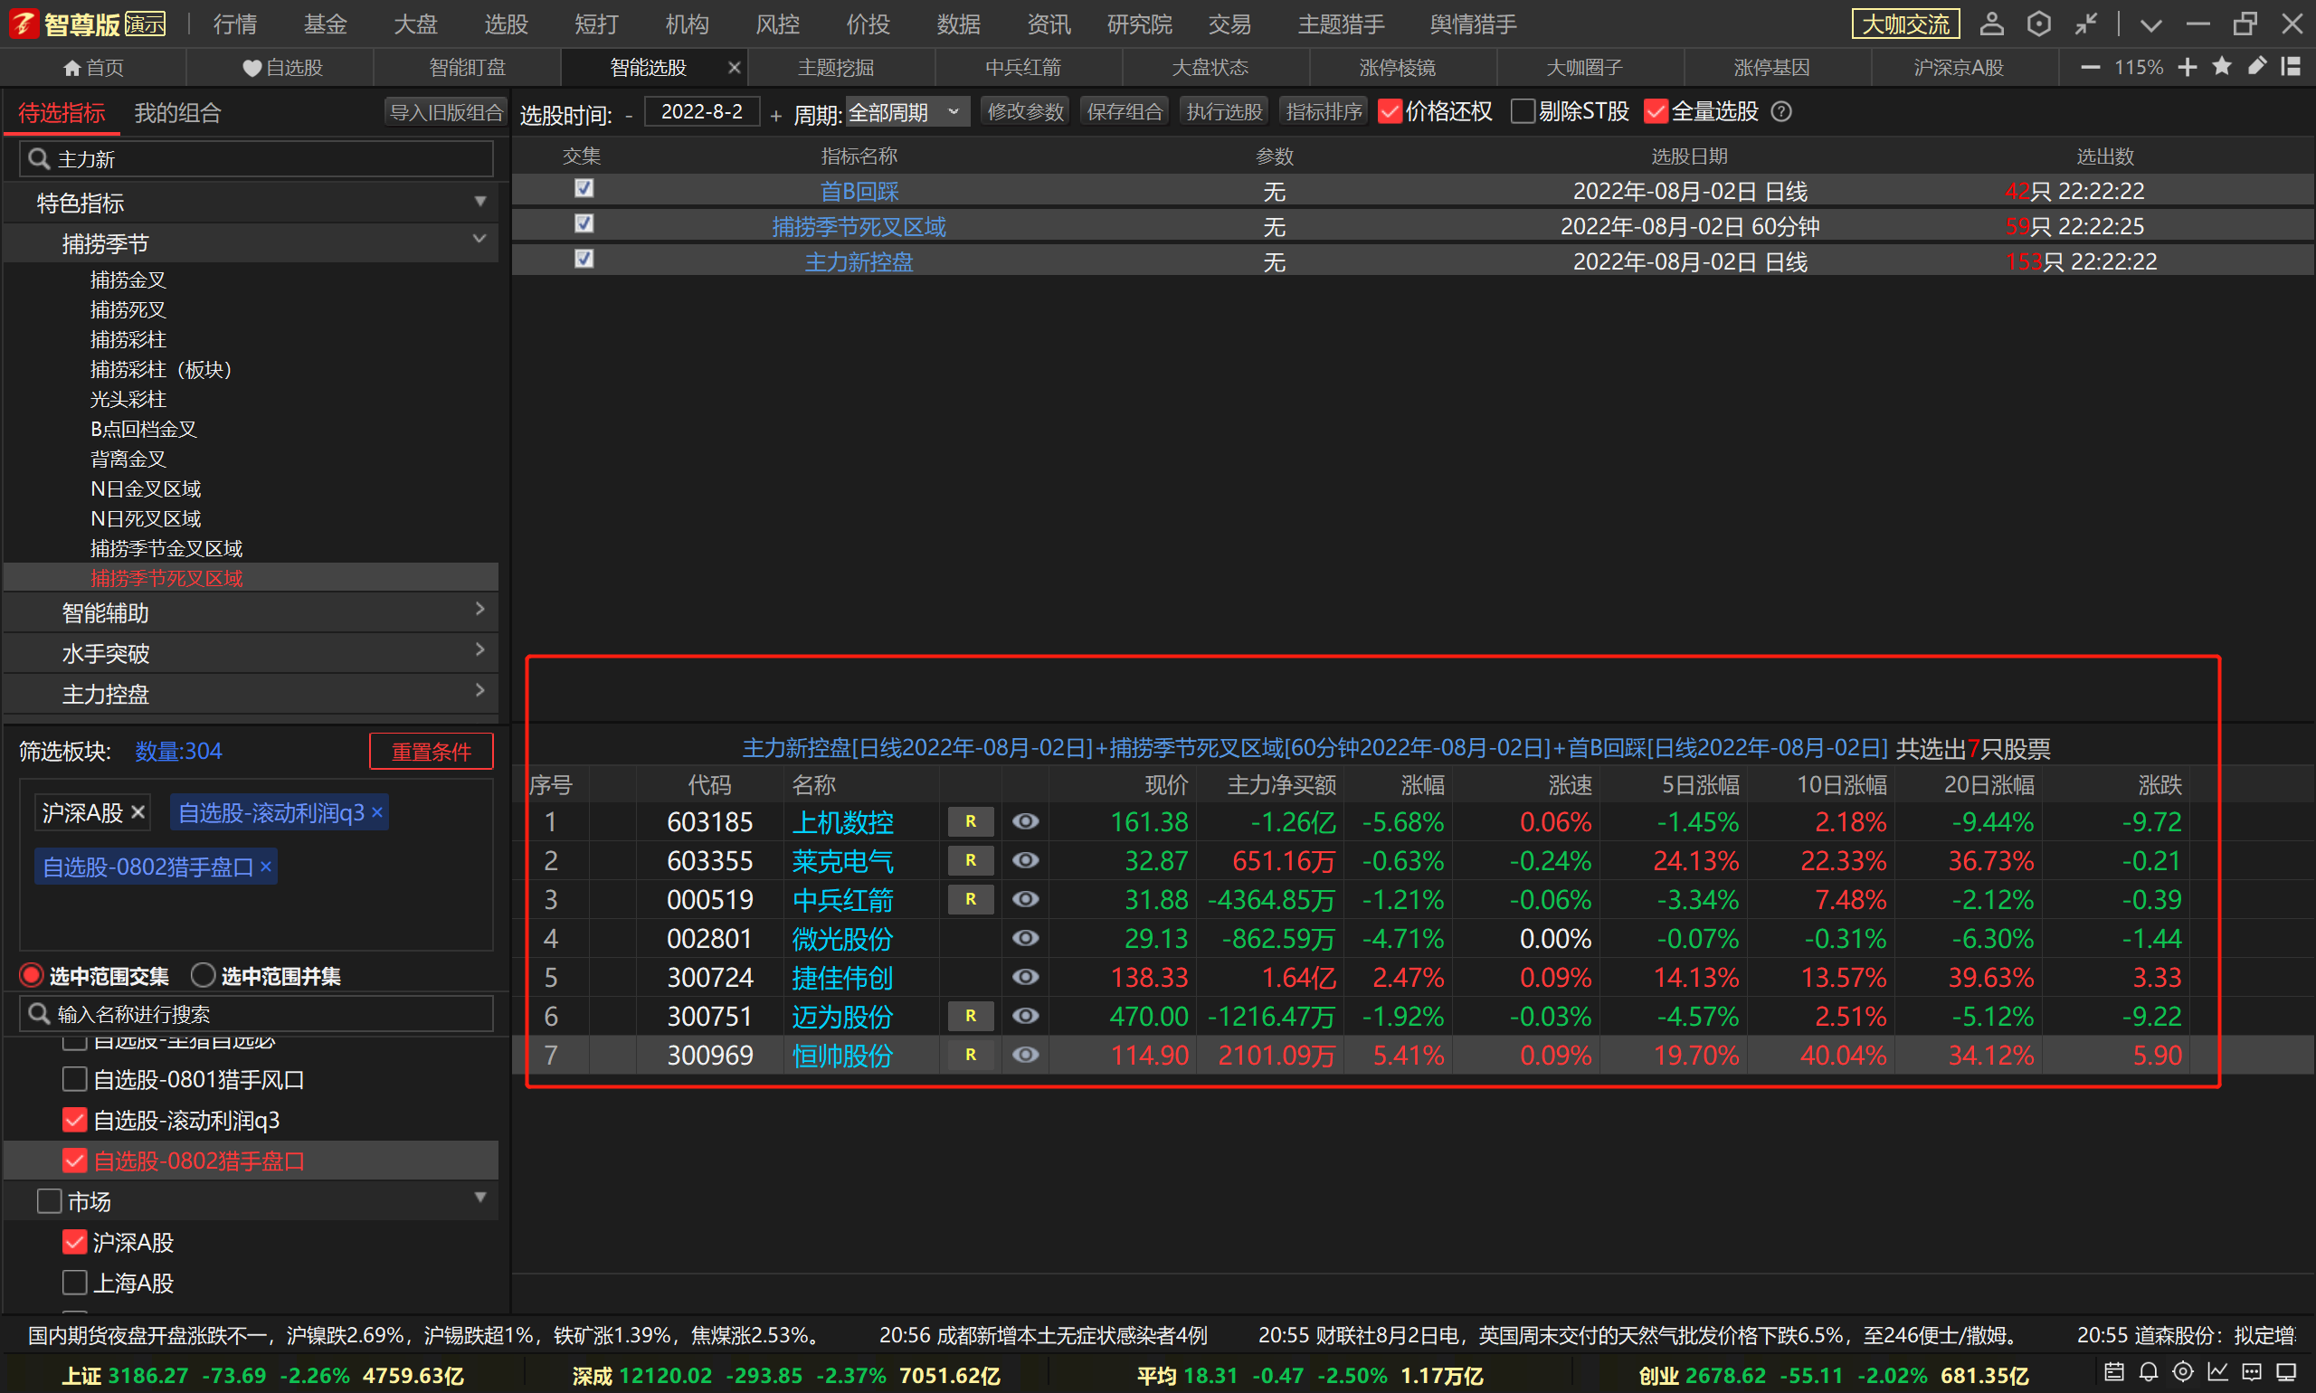Increase the selection date with plus
The width and height of the screenshot is (2316, 1393).
point(775,116)
